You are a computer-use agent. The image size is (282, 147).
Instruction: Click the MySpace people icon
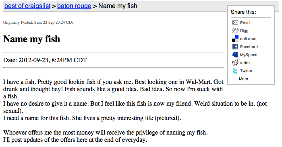(235, 55)
